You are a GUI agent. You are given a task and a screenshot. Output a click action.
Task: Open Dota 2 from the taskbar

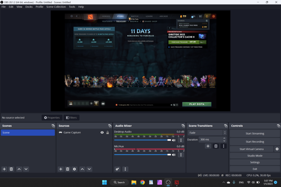(177, 182)
